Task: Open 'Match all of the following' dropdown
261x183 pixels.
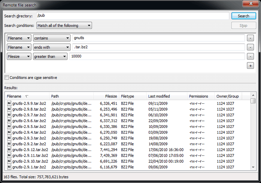Action: 64,26
